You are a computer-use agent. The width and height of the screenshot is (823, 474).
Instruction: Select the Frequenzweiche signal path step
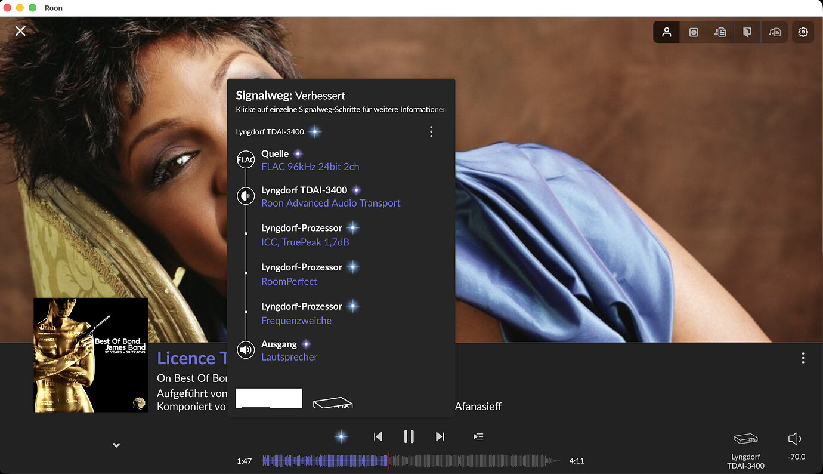(296, 321)
